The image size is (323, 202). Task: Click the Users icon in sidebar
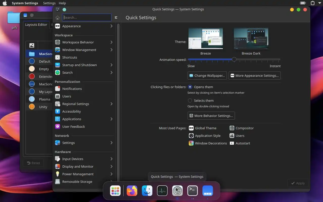point(58,96)
